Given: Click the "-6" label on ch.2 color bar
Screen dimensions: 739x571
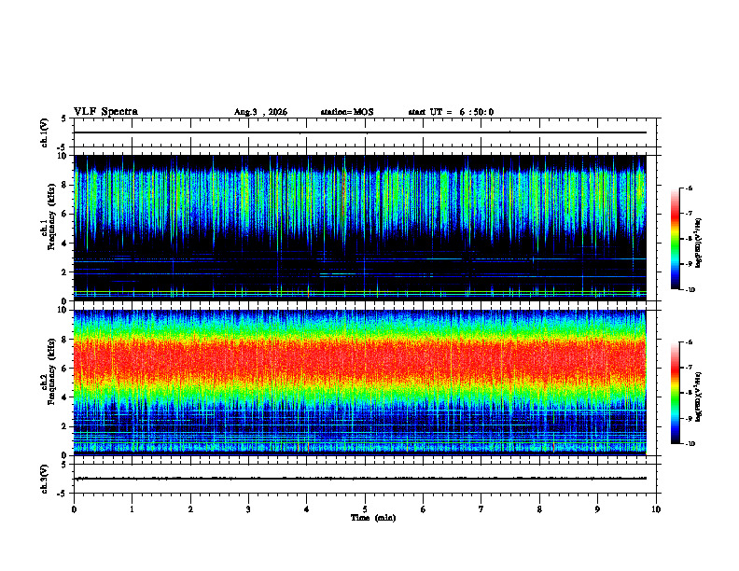Looking at the screenshot, I should [689, 342].
